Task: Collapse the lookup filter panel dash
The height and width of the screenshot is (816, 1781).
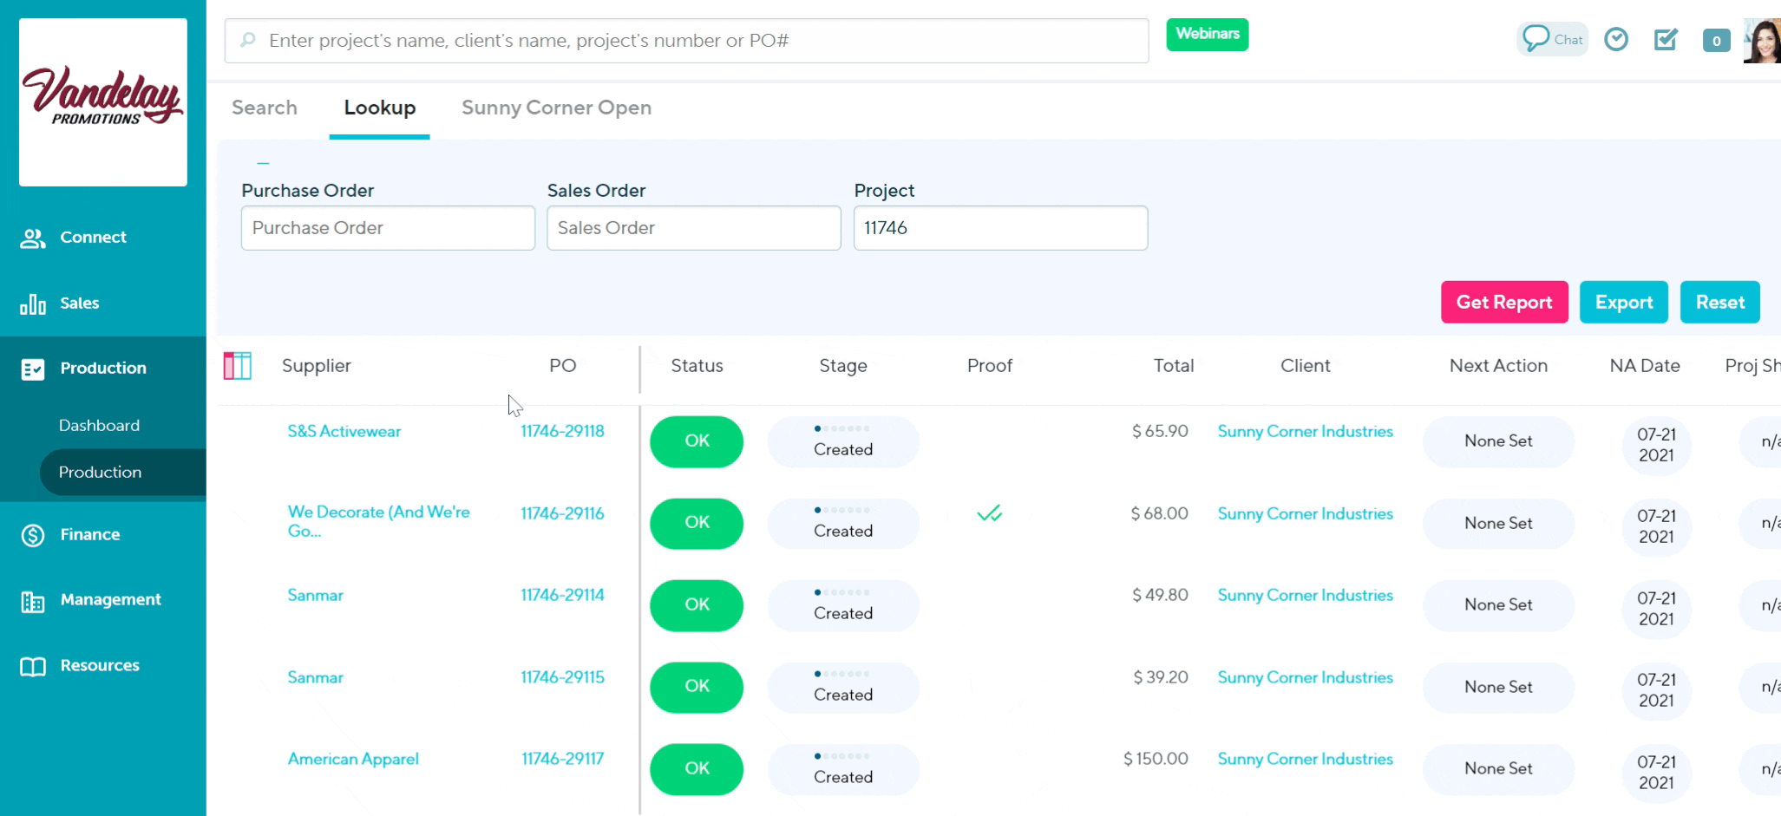Action: [263, 163]
